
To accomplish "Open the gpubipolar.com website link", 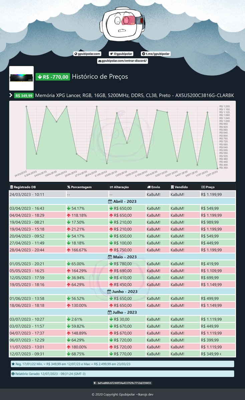I will tap(87, 54).
